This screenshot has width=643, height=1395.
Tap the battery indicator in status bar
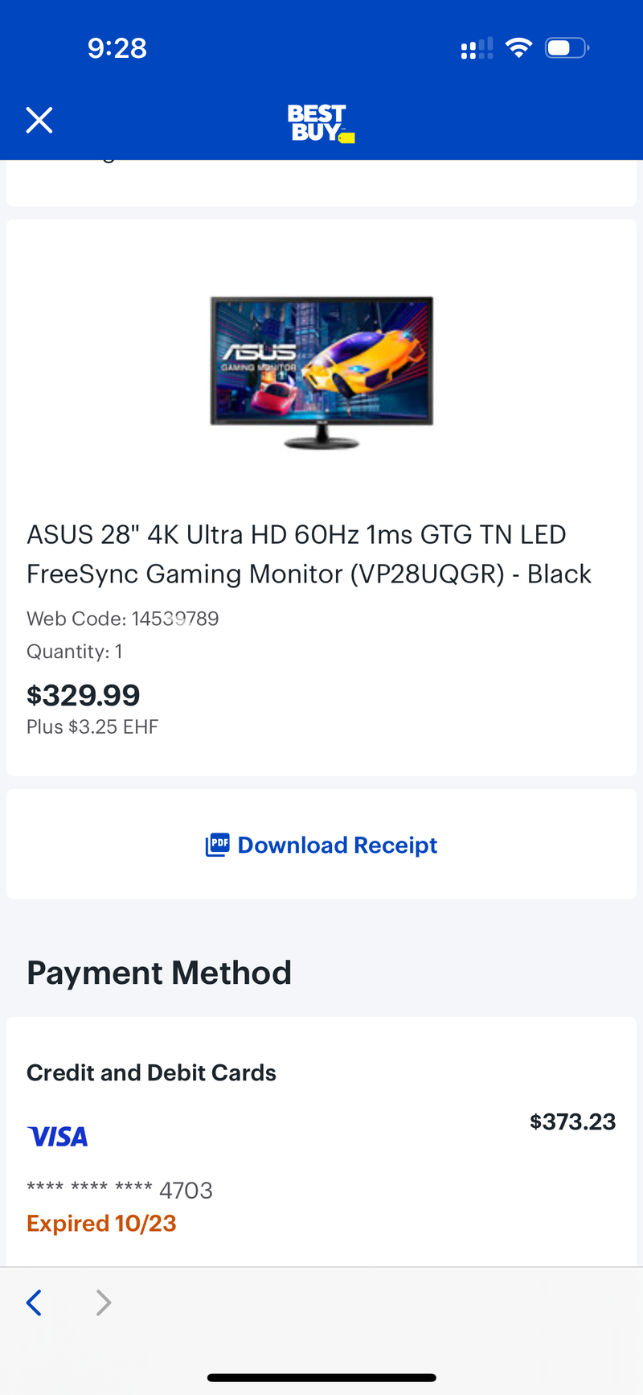pos(567,48)
